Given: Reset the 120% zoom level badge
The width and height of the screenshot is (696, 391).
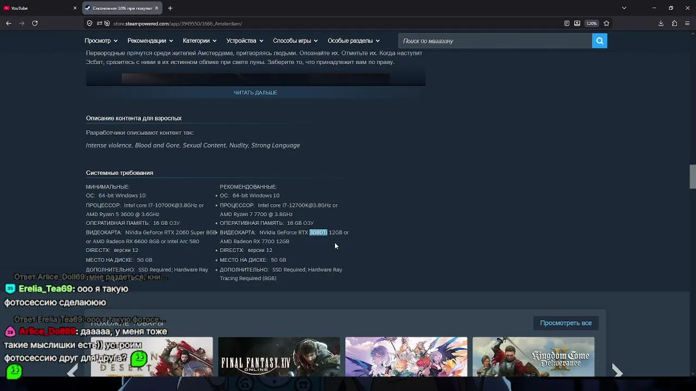Looking at the screenshot, I should point(592,23).
